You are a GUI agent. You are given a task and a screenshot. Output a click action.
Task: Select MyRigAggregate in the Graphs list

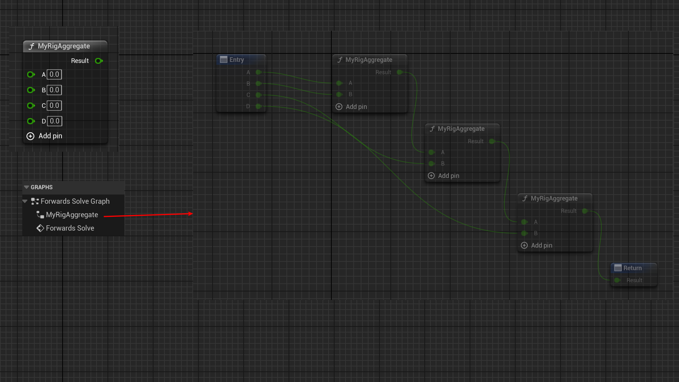click(x=72, y=215)
